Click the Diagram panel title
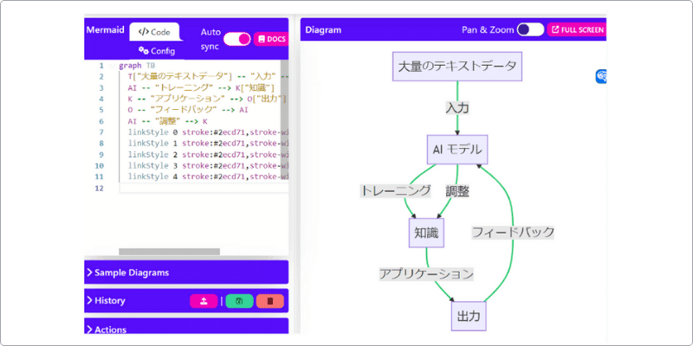This screenshot has height=346, width=693. pos(323,30)
